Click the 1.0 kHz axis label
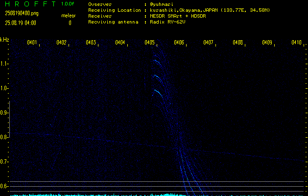Image resolution: width=308 pixels, height=196 pixels. (3, 88)
